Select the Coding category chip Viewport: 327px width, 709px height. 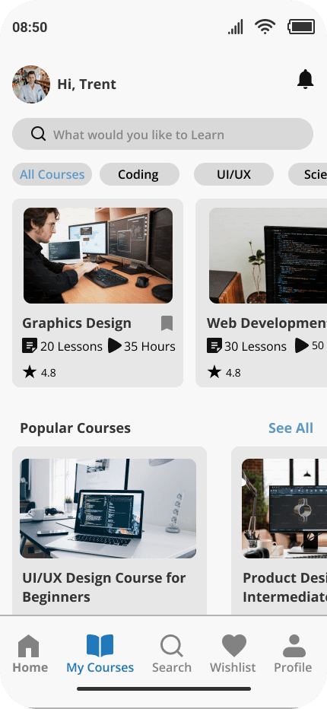pyautogui.click(x=139, y=174)
